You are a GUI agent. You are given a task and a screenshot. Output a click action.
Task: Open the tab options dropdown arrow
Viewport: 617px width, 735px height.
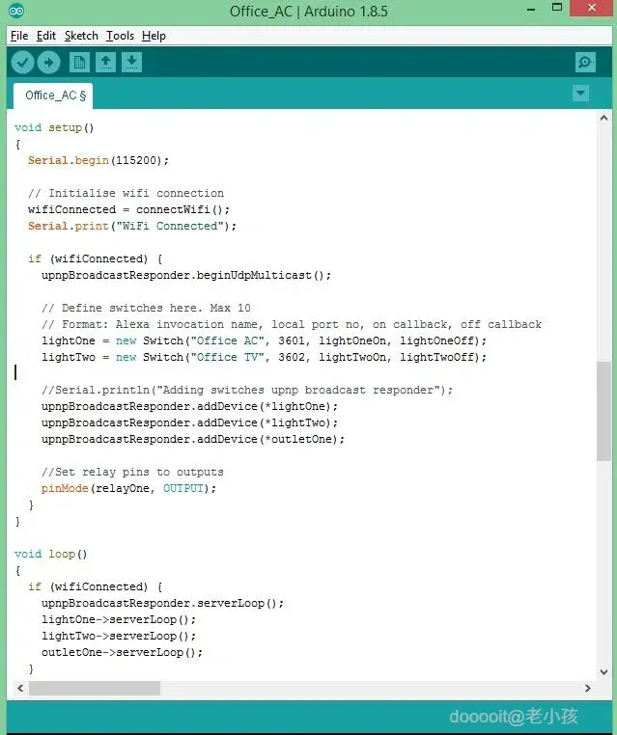(x=580, y=93)
